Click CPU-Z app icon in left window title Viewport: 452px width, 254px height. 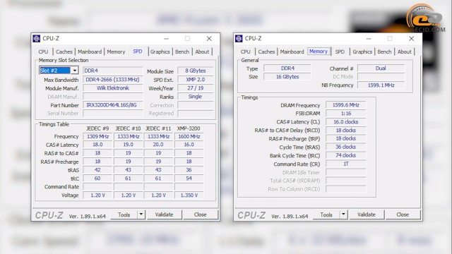click(x=36, y=38)
